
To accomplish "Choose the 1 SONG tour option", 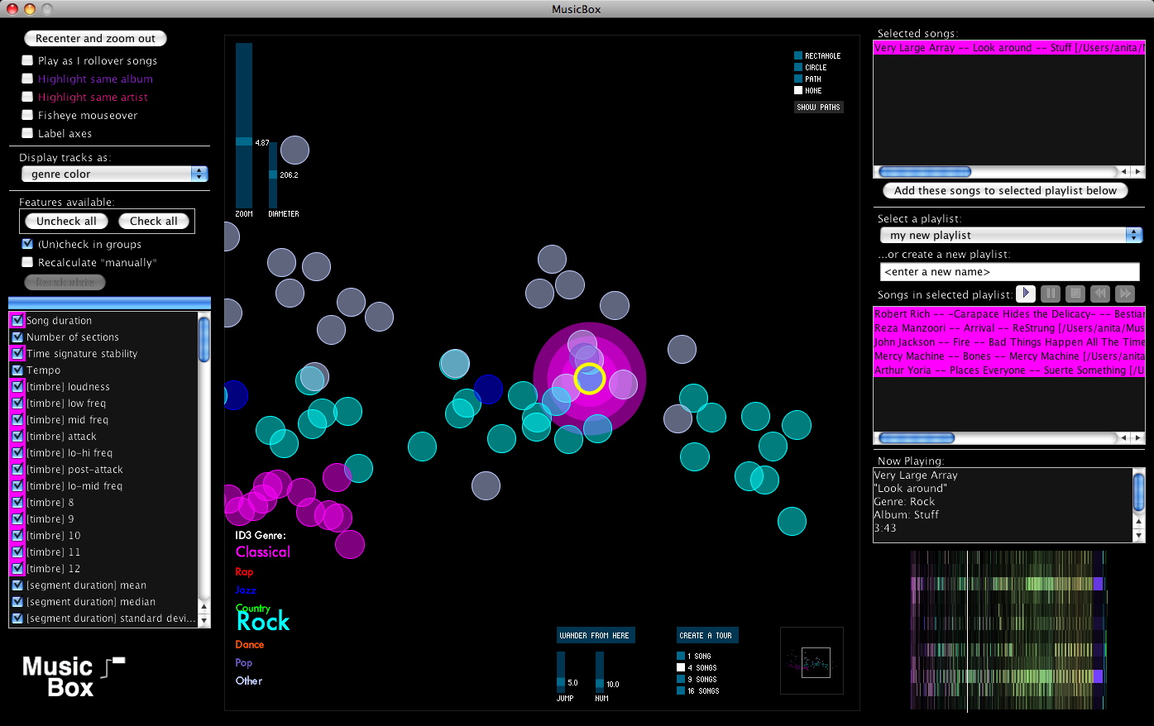I will point(681,656).
